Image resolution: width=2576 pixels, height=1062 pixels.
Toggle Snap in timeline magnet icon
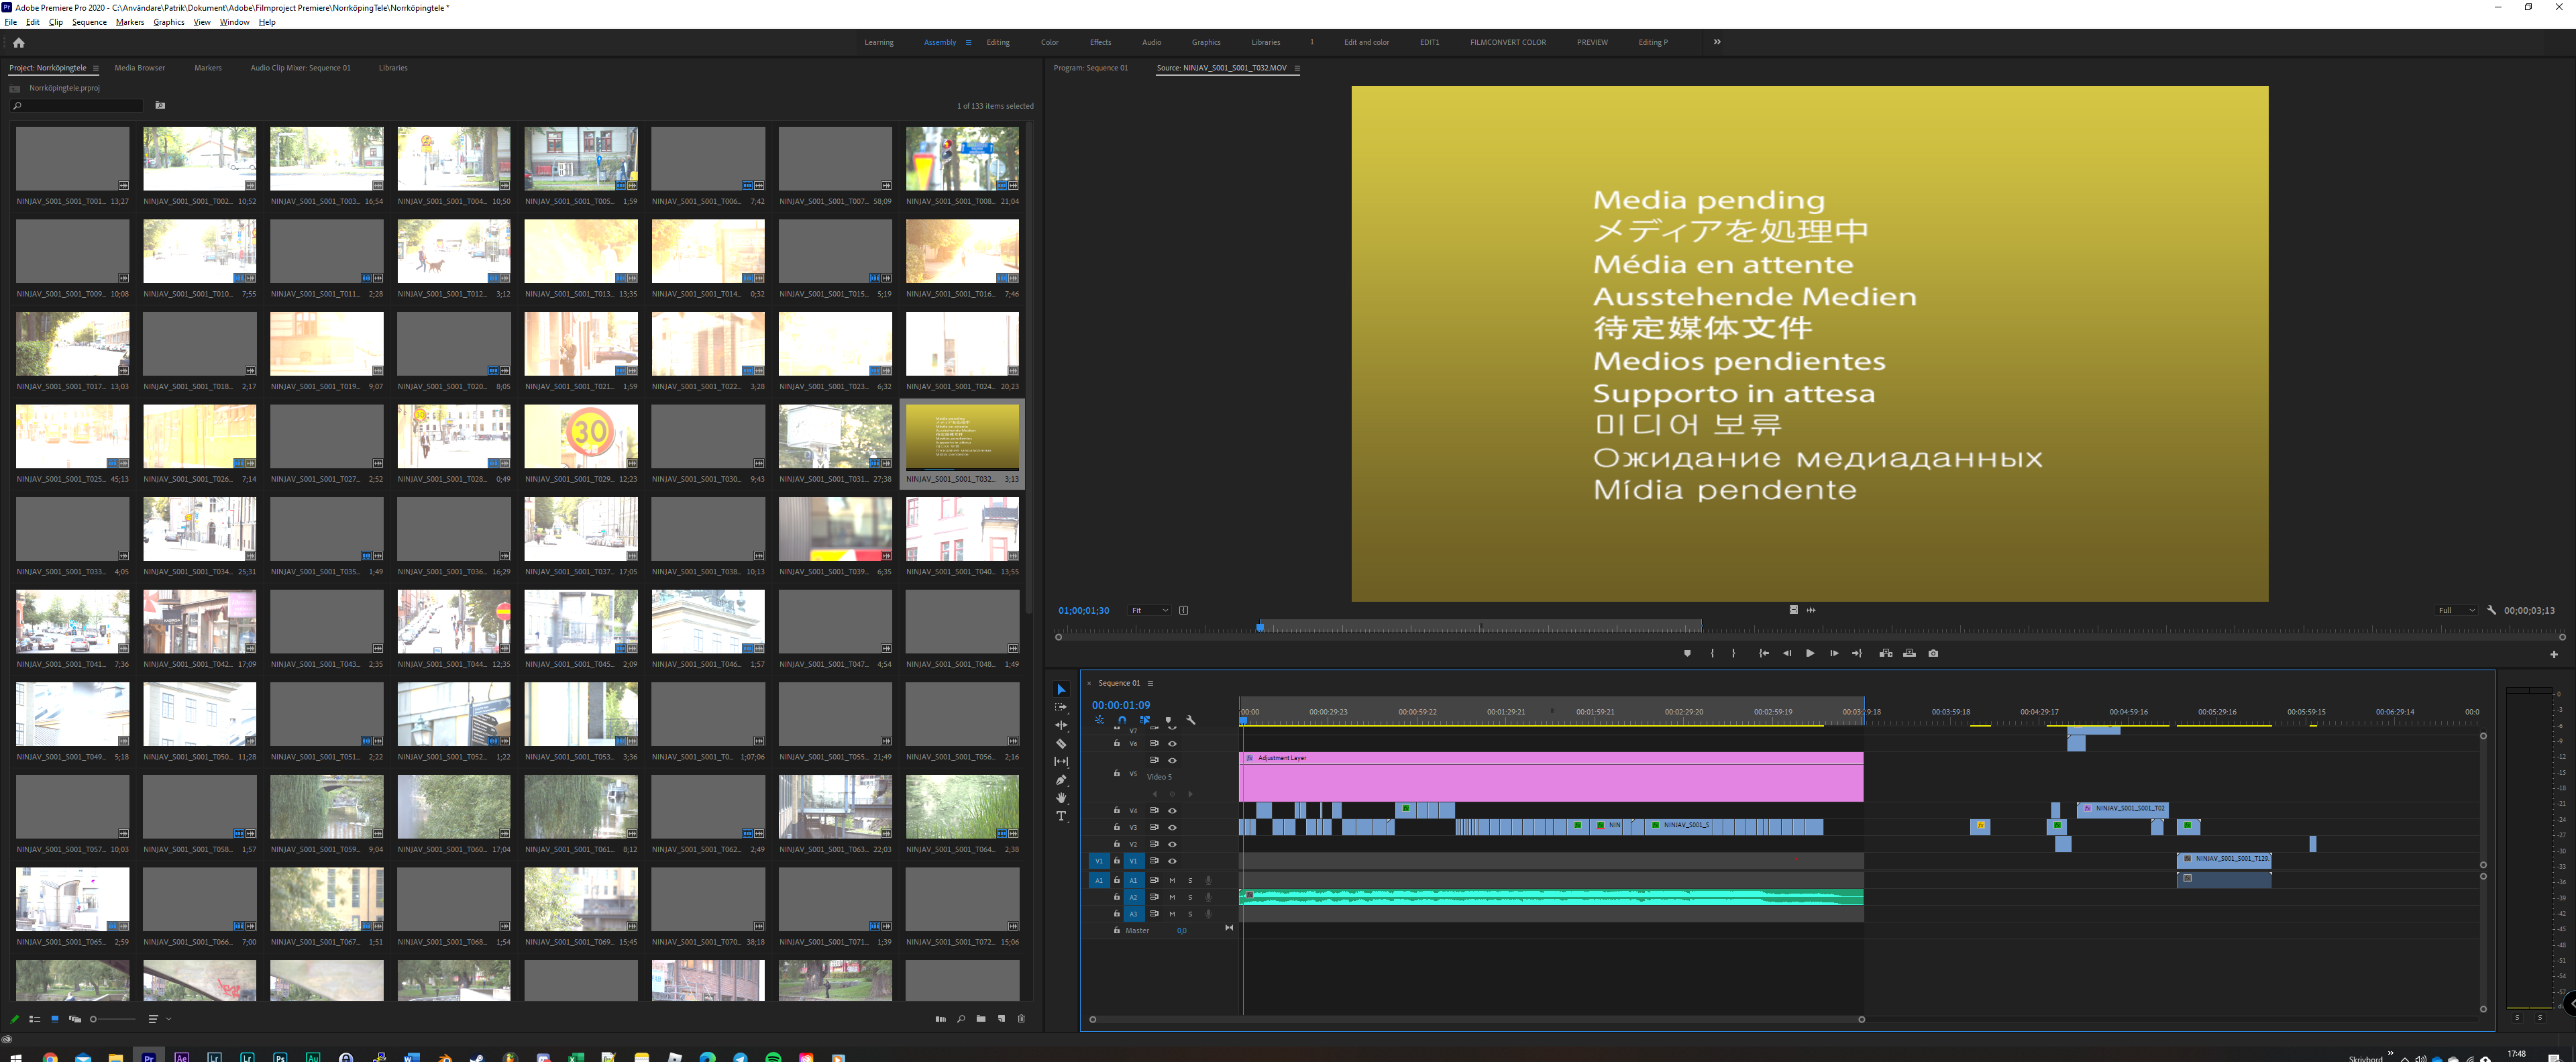click(x=1122, y=720)
